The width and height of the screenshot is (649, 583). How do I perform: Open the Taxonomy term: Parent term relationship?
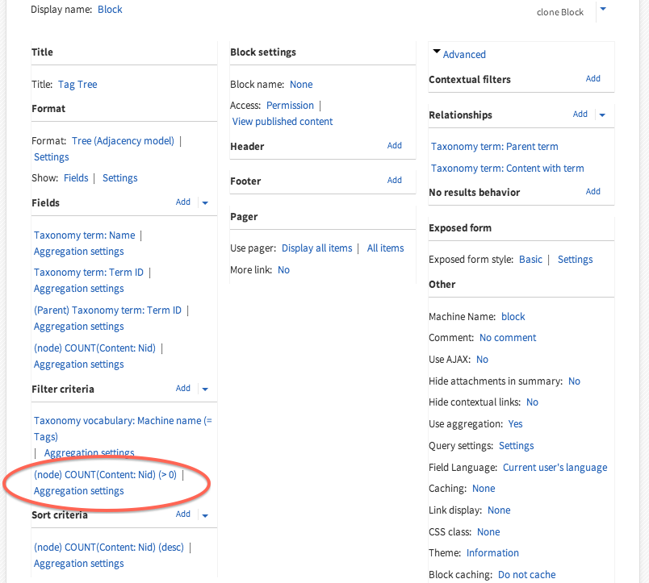click(x=494, y=147)
